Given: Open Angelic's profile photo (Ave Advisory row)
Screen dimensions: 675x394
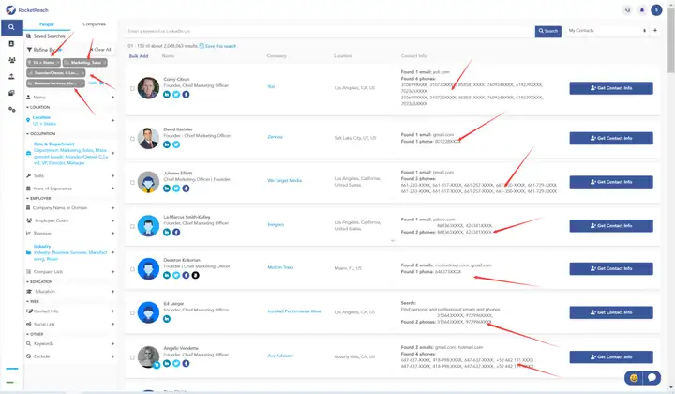Looking at the screenshot, I should click(148, 357).
